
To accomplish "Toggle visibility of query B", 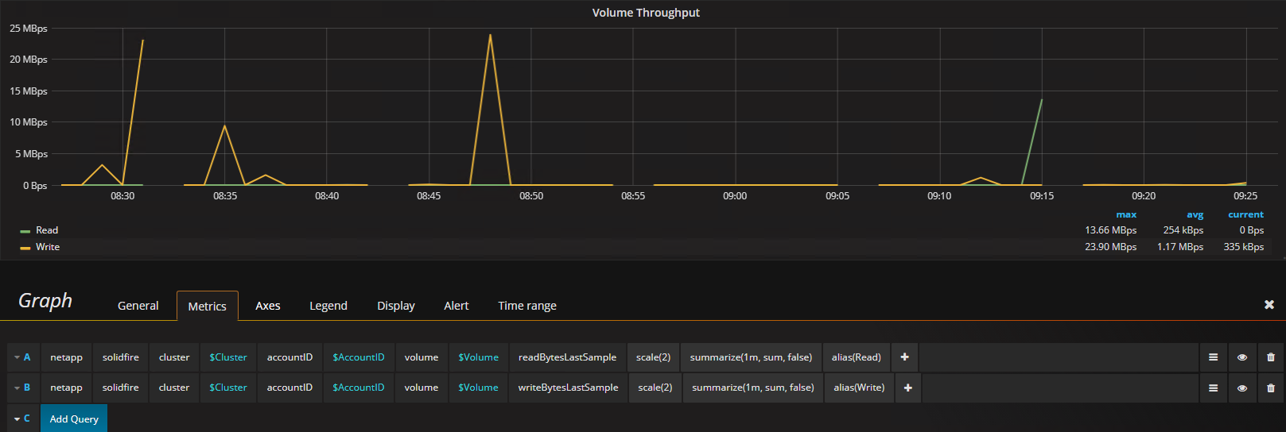I will [1241, 388].
